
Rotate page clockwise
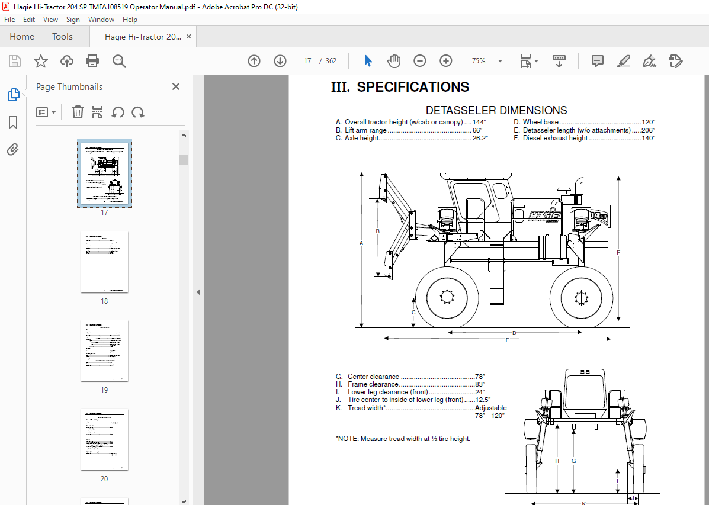pyautogui.click(x=138, y=112)
